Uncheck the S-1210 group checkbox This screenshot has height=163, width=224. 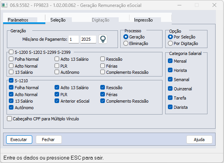(11, 80)
